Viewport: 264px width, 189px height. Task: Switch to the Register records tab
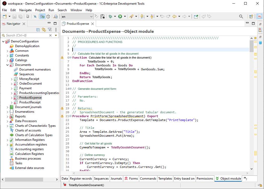tap(81, 179)
